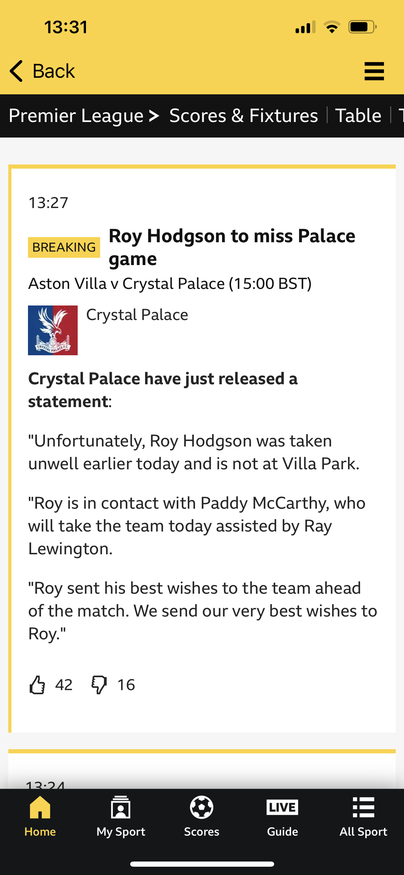Viewport: 404px width, 875px height.
Task: Tap the Crystal Palace club crest
Action: click(x=53, y=330)
